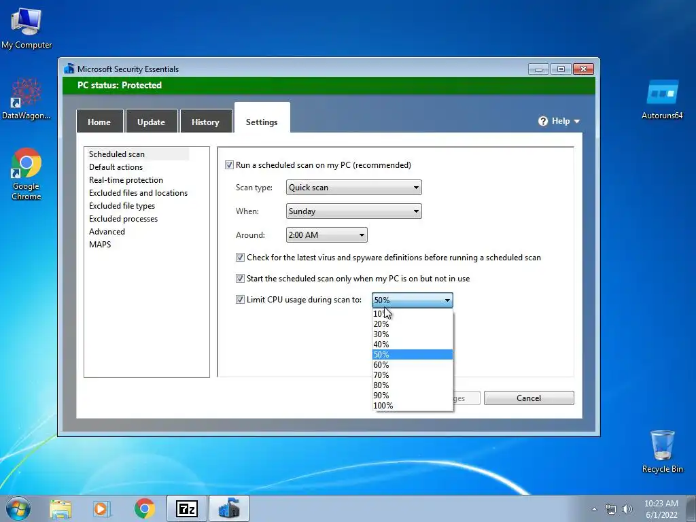The image size is (696, 522).
Task: Click the Security Essentials title bar icon
Action: (x=69, y=69)
